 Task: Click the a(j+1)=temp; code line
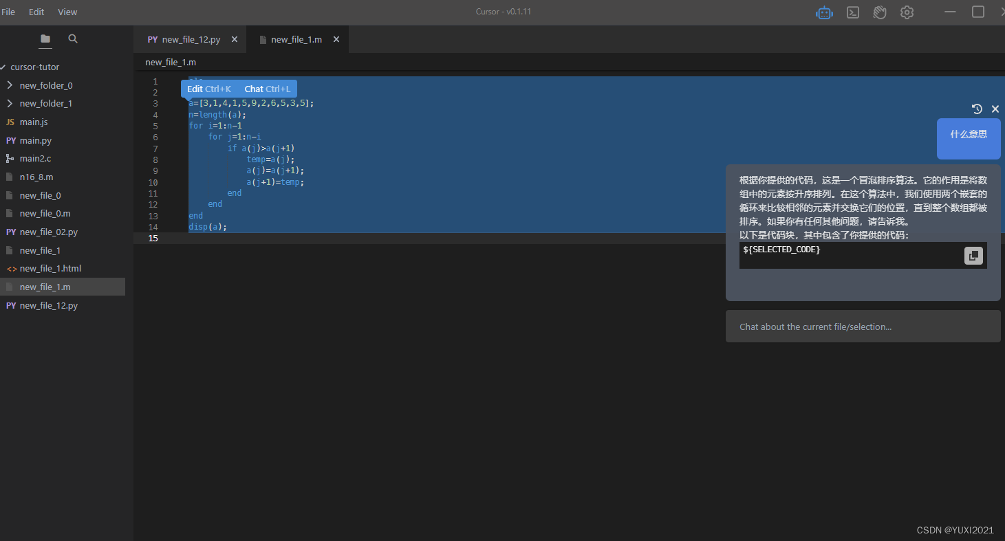pyautogui.click(x=275, y=182)
